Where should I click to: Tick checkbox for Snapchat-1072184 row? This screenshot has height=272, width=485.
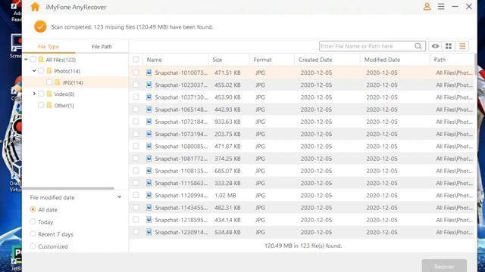136,122
